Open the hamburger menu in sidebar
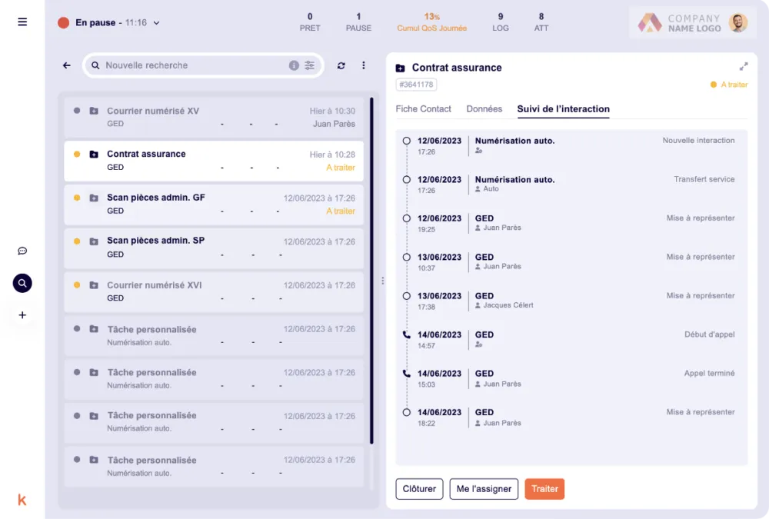 22,22
